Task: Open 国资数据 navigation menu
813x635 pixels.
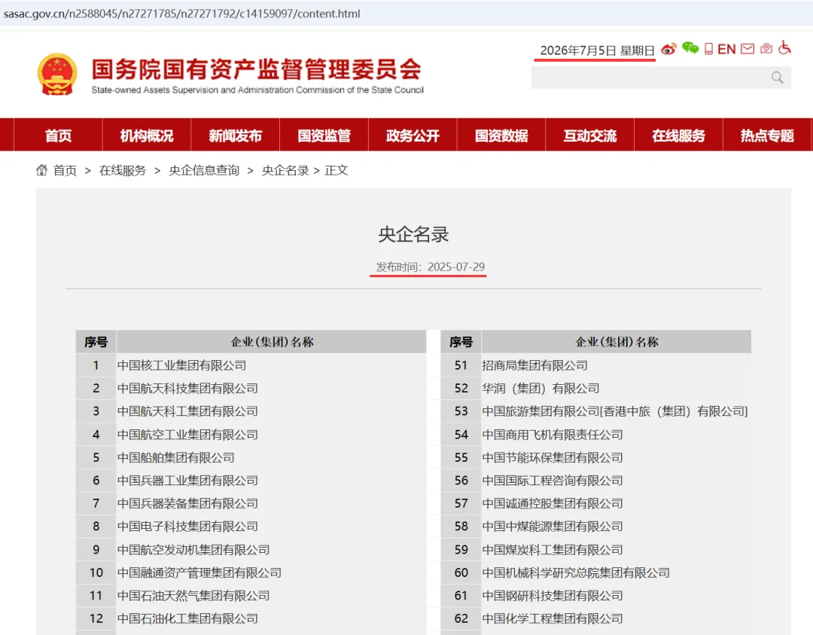Action: pos(501,136)
